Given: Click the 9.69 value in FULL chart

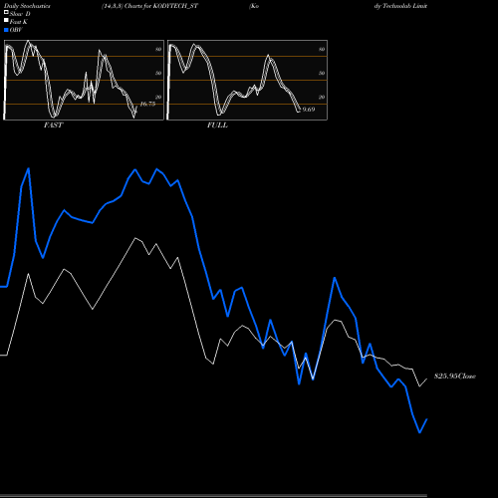Looking at the screenshot, I should 309,110.
